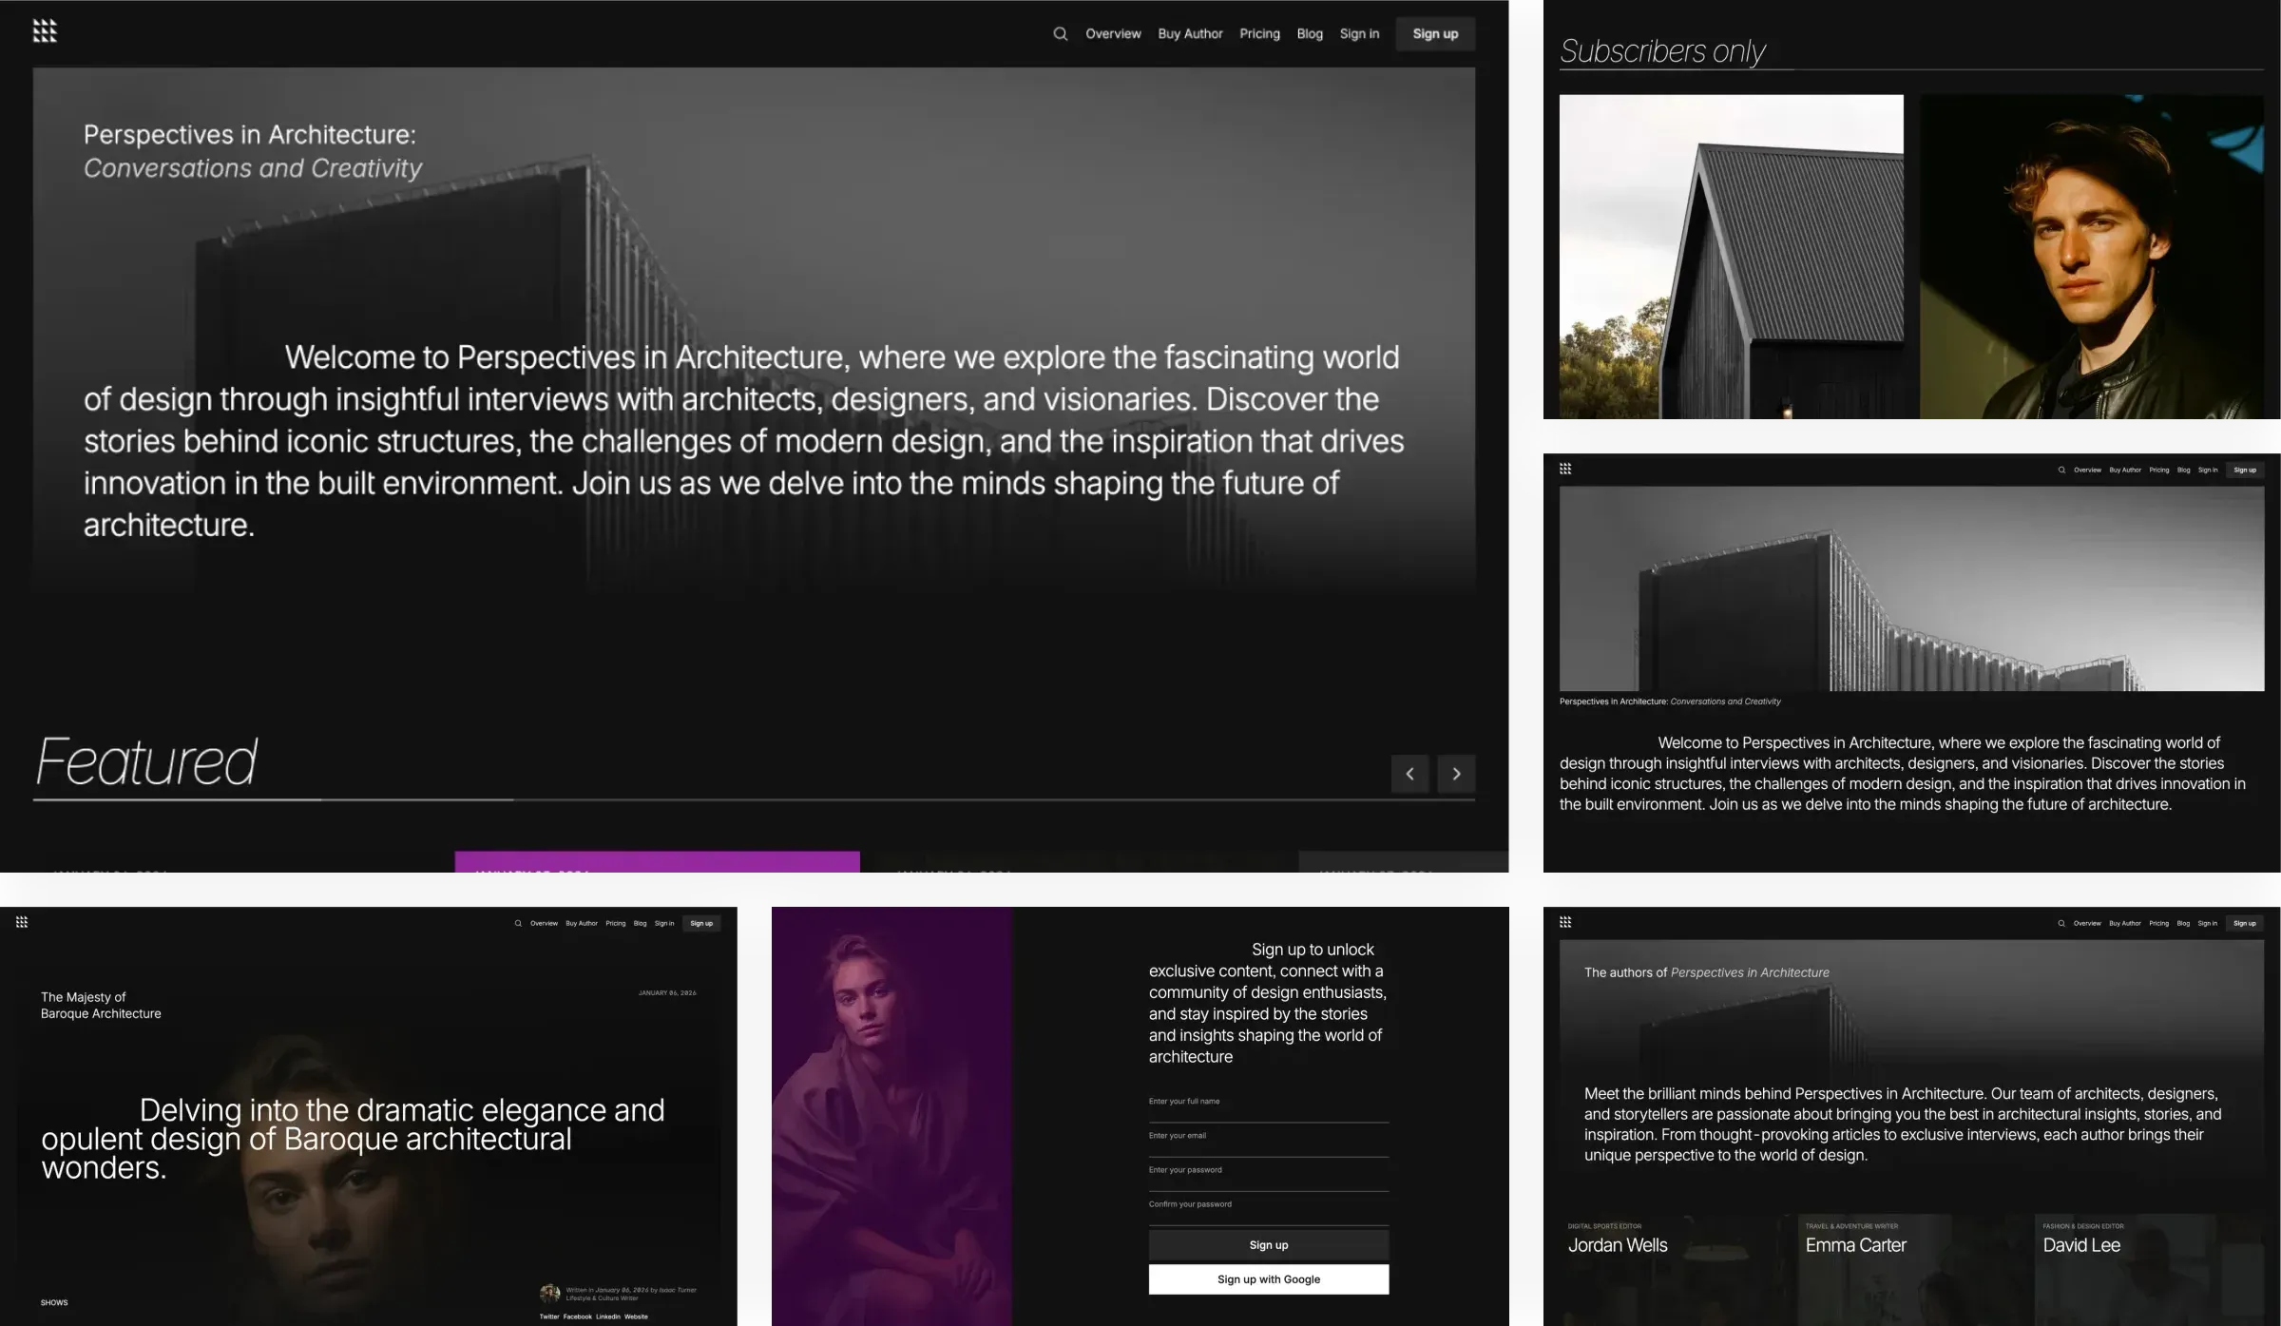This screenshot has width=2281, height=1326.
Task: Visit Blog from the main navigation
Action: [1310, 34]
